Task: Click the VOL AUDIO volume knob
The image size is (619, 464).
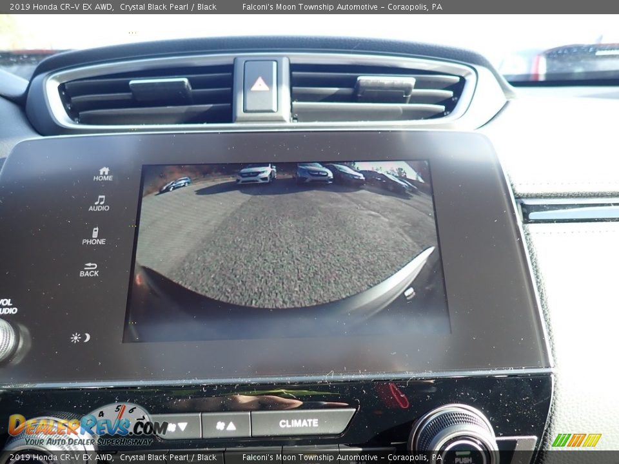Action: [x=8, y=340]
